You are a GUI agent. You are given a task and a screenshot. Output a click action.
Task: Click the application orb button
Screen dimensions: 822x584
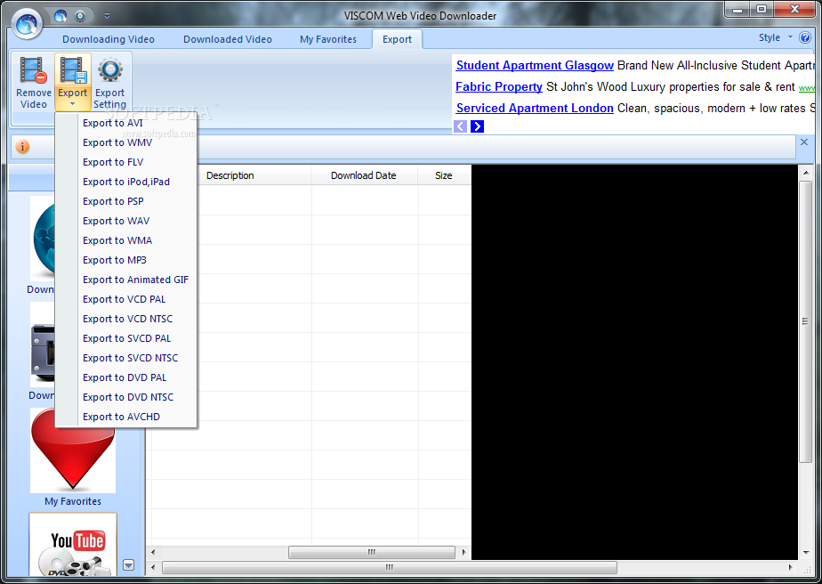[x=27, y=23]
